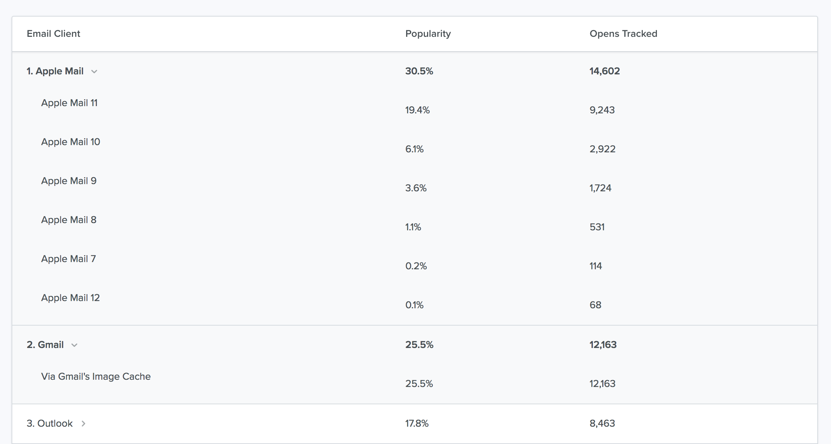This screenshot has height=444, width=831.
Task: Collapse the Gmail group chevron
Action: click(x=74, y=345)
